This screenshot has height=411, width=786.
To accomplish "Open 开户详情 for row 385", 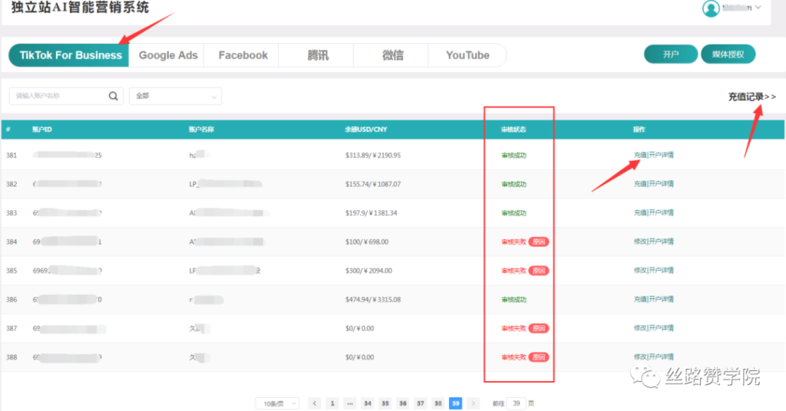I will [661, 271].
